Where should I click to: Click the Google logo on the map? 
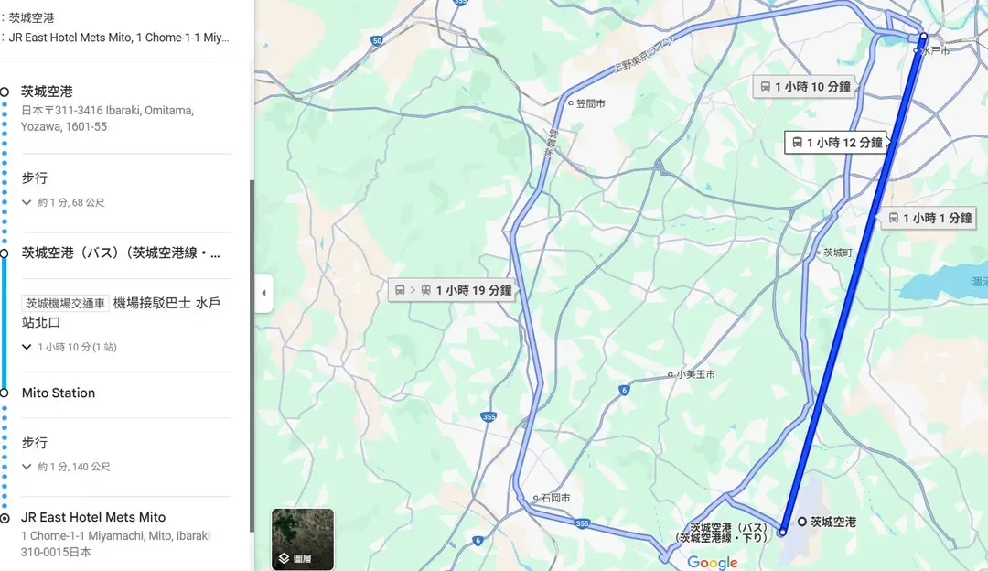pos(712,562)
